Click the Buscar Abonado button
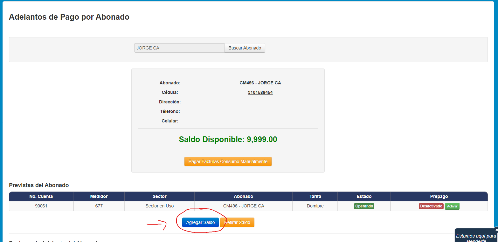 click(x=245, y=48)
